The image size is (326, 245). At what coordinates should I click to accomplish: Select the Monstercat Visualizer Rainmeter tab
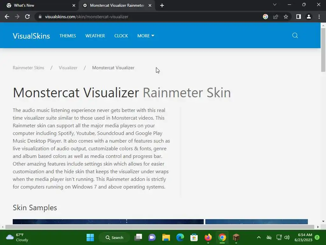(117, 5)
